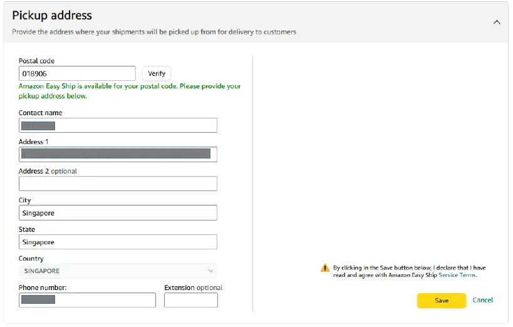Click the yellow warning triangle icon

tap(324, 268)
